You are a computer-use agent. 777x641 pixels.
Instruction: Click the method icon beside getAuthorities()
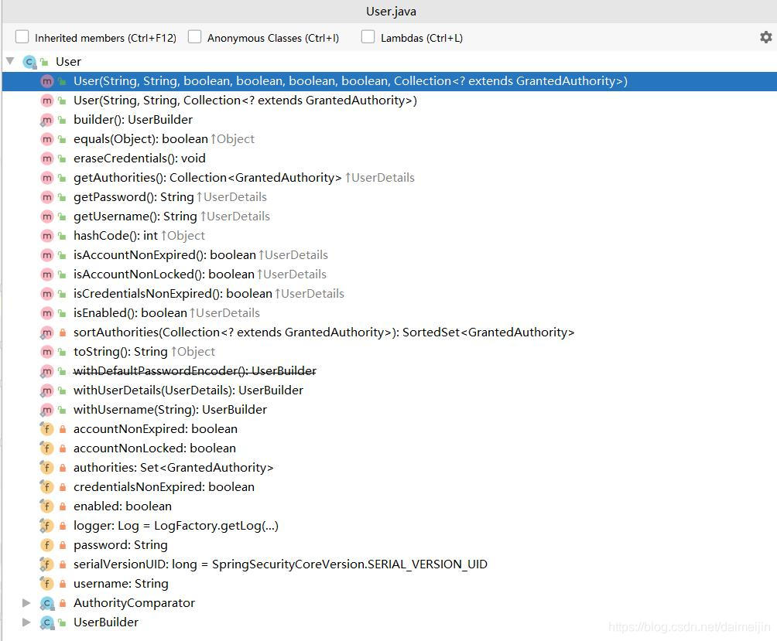46,178
